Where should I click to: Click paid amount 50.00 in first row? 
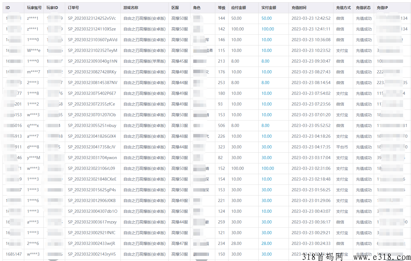coord(267,18)
